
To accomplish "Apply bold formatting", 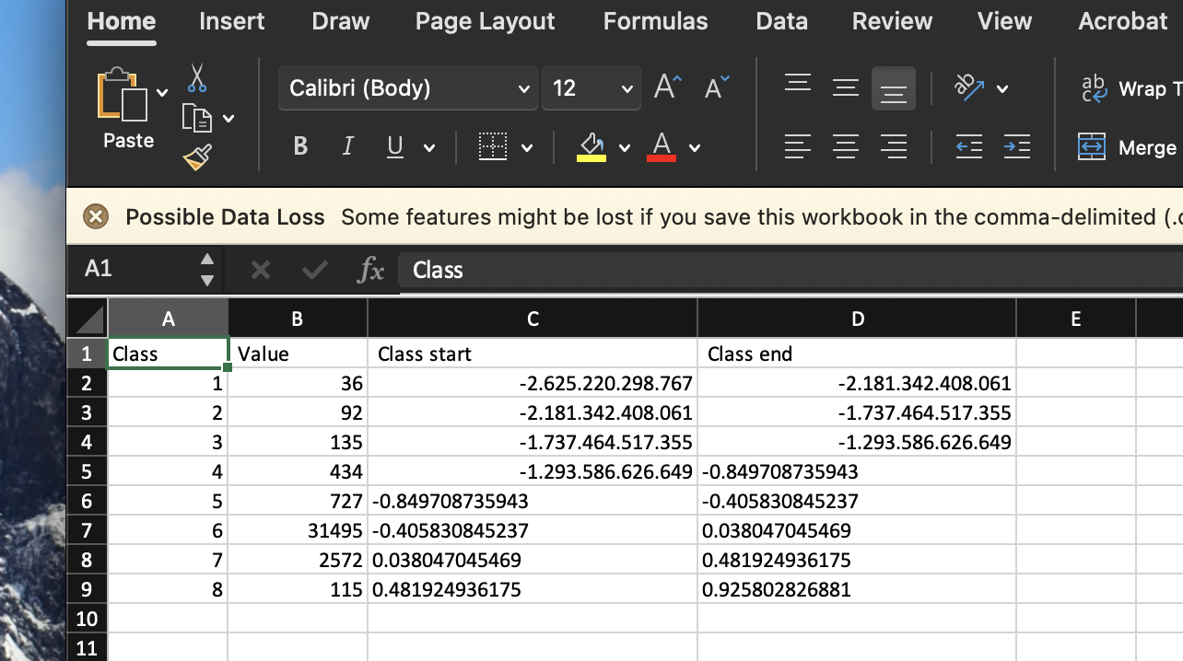I will (x=299, y=146).
